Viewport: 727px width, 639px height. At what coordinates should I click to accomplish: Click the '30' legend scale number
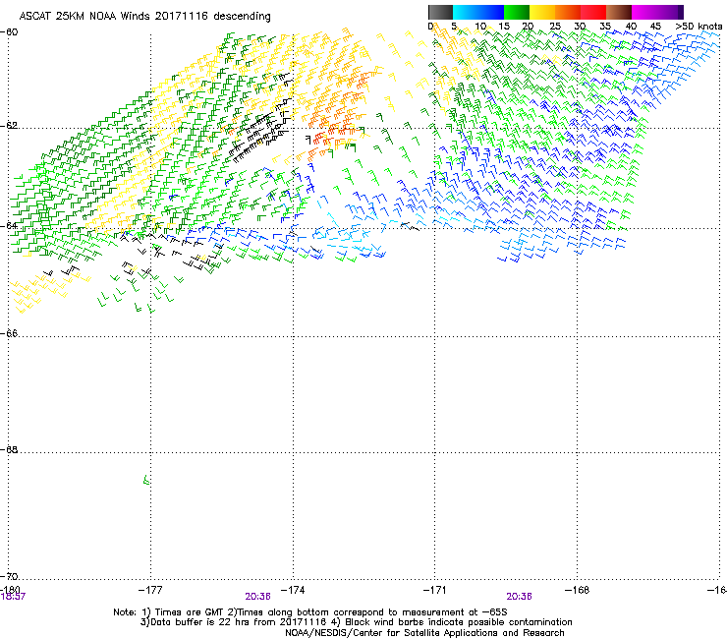580,27
